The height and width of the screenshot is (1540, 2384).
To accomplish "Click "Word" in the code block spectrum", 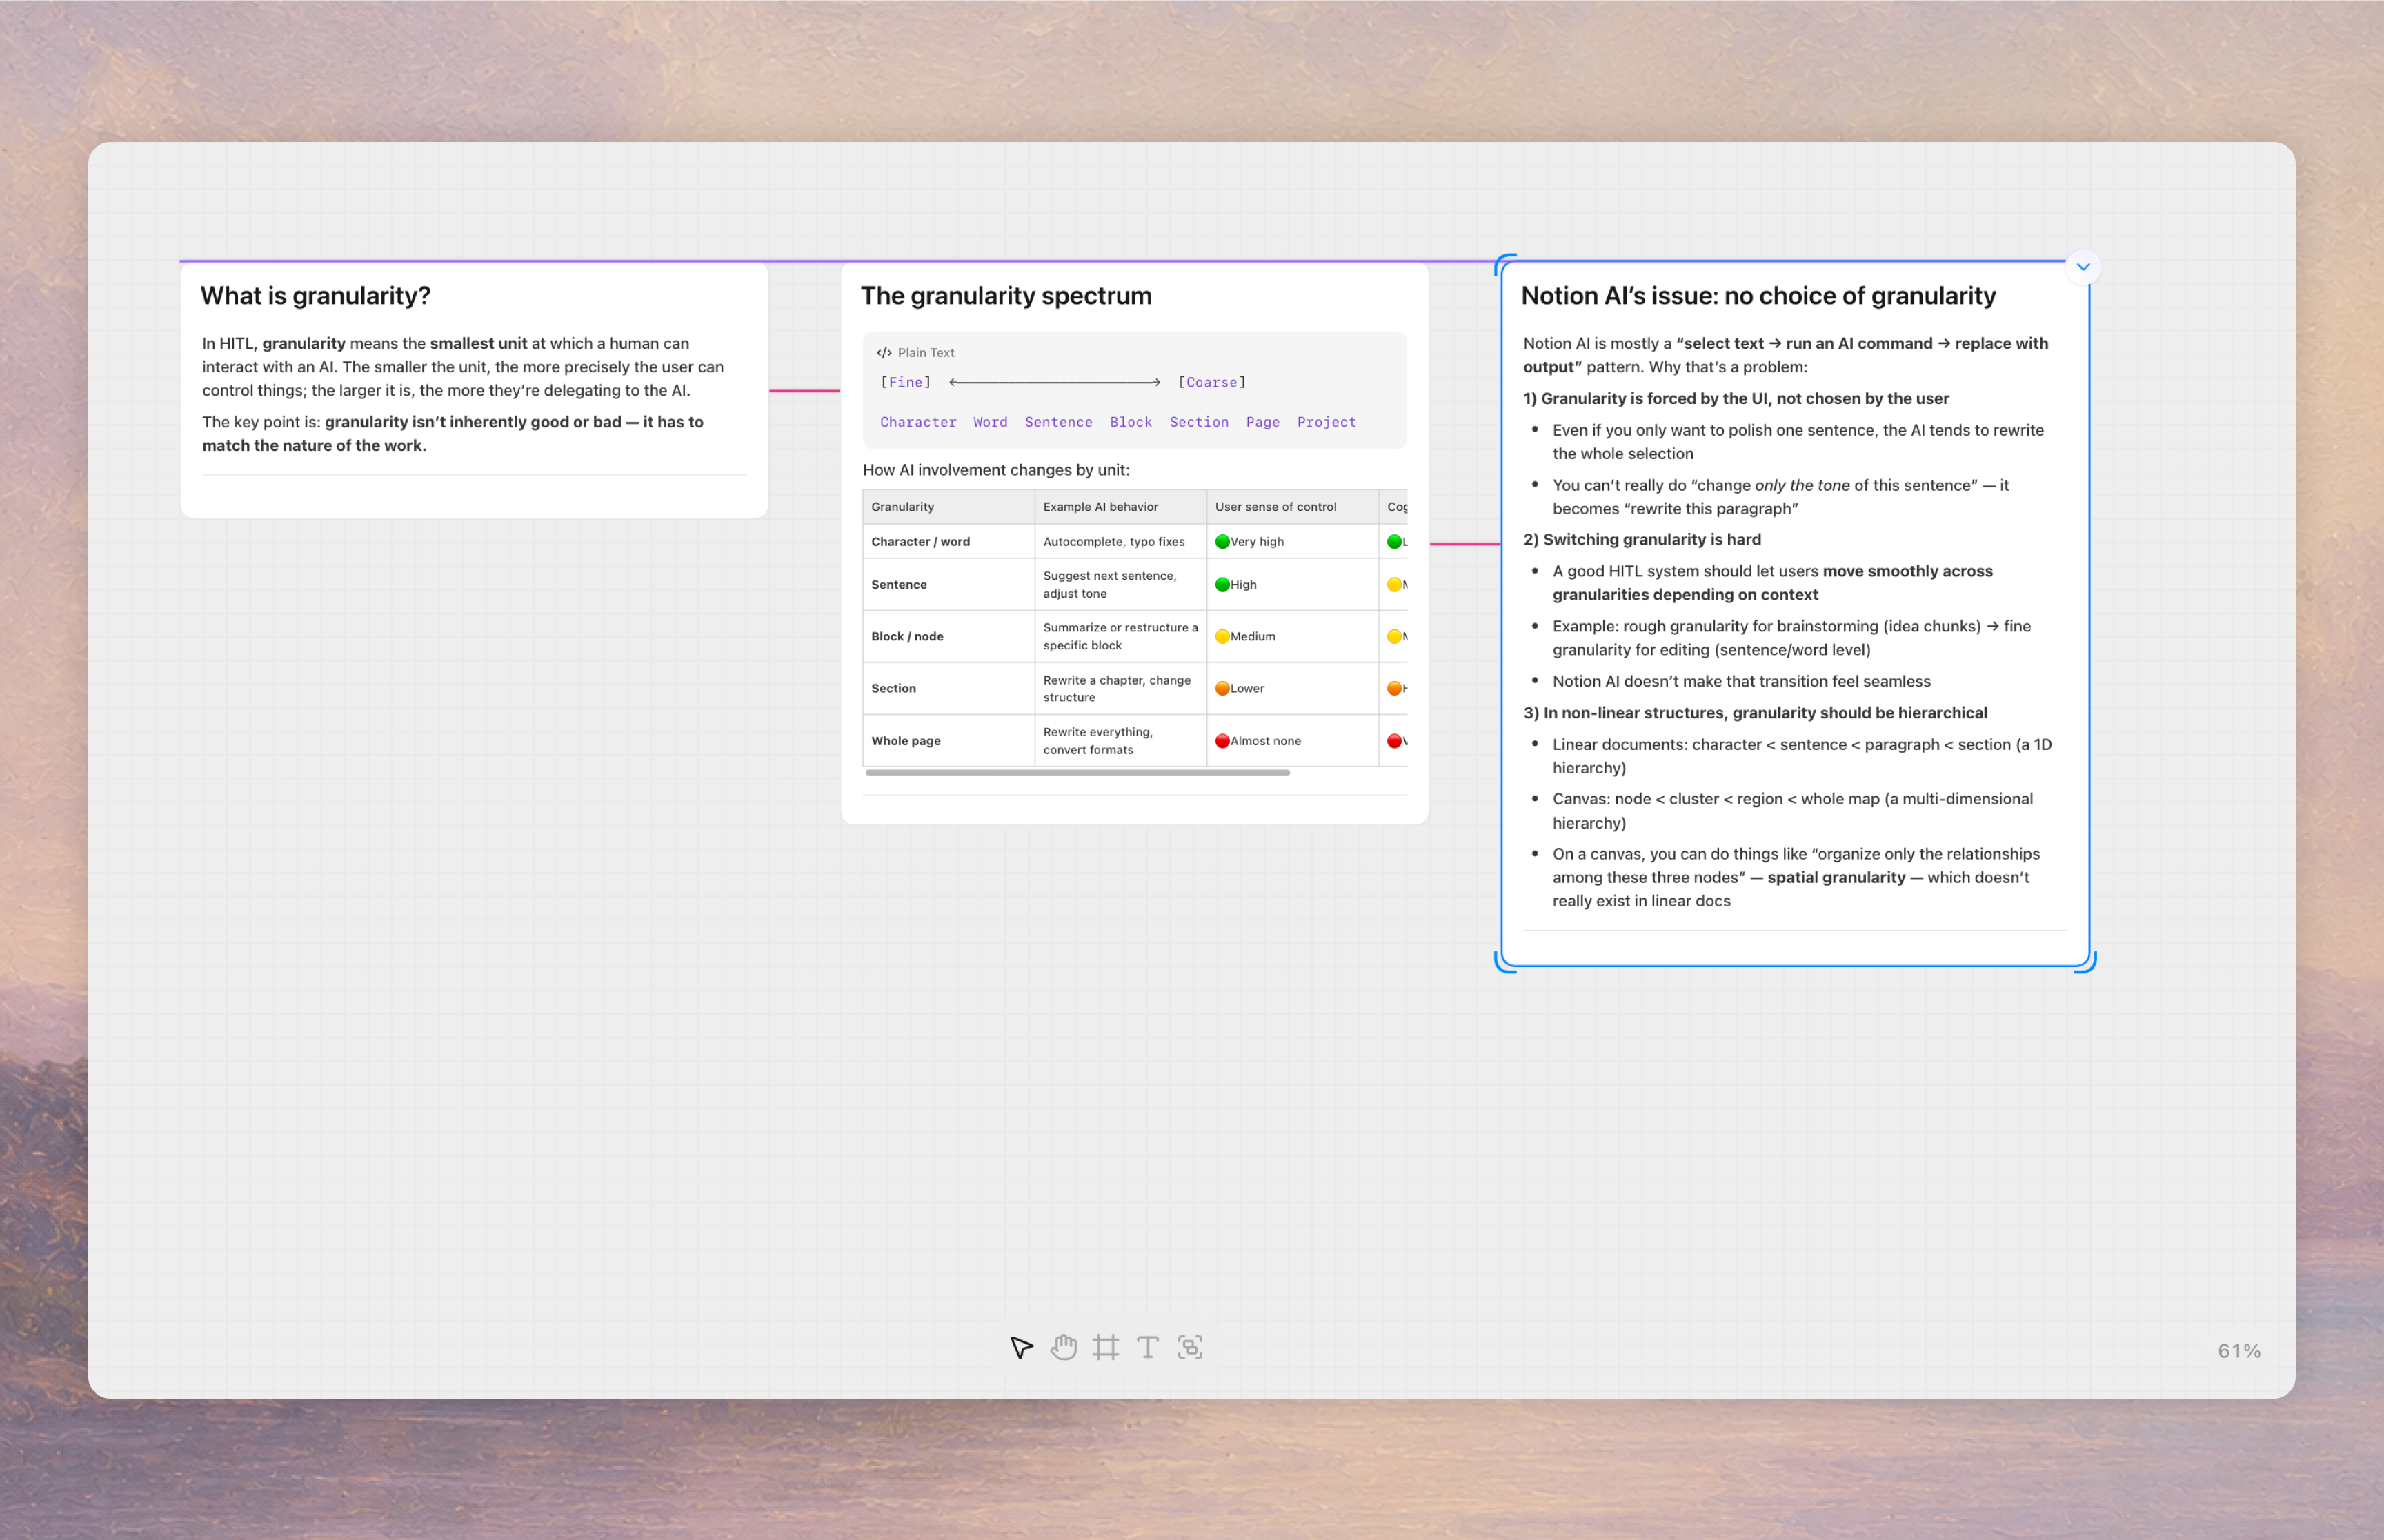I will 989,423.
